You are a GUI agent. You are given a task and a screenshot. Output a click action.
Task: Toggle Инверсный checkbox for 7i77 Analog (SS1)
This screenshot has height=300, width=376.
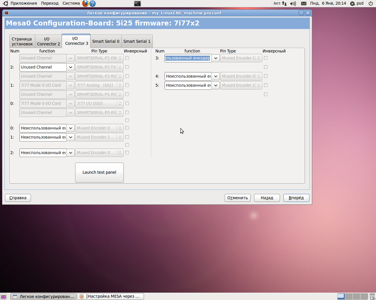127,85
